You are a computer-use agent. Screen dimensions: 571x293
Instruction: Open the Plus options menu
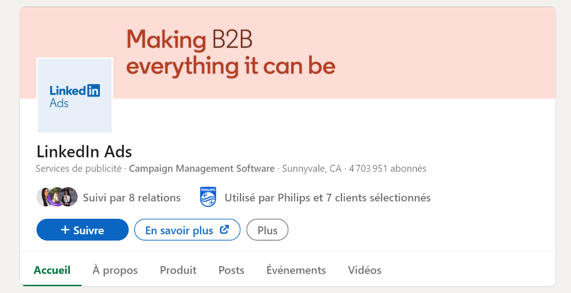click(267, 230)
